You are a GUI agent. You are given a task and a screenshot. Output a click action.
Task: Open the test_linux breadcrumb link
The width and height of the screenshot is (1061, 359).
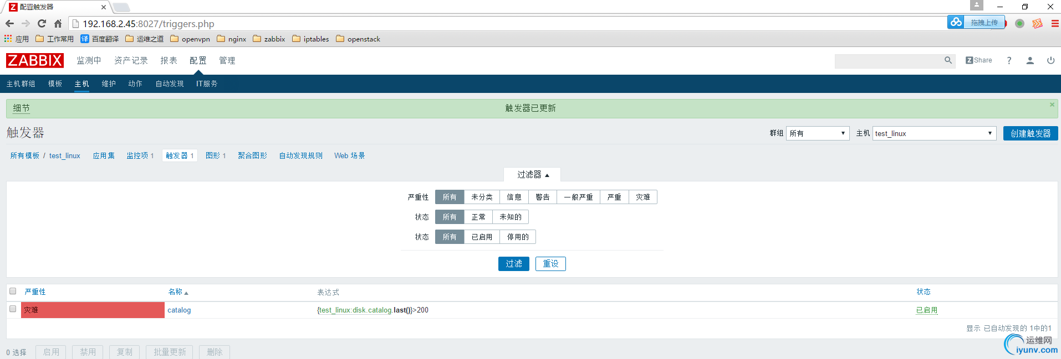65,155
